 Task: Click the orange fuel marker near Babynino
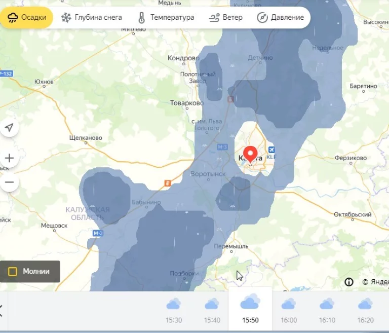tap(166, 184)
